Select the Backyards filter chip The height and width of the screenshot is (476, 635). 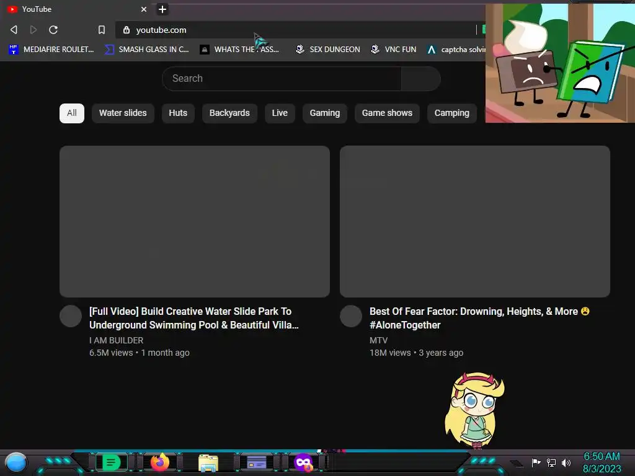pos(229,113)
